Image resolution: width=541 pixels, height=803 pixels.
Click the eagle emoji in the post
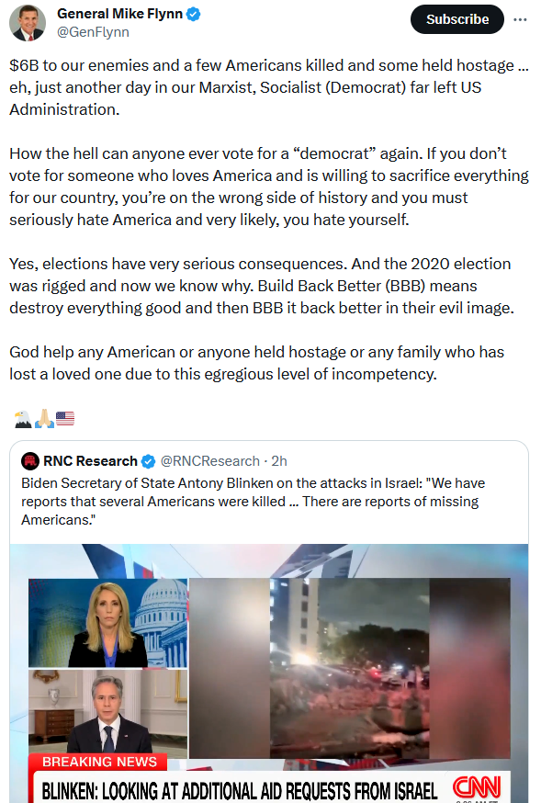pos(23,419)
